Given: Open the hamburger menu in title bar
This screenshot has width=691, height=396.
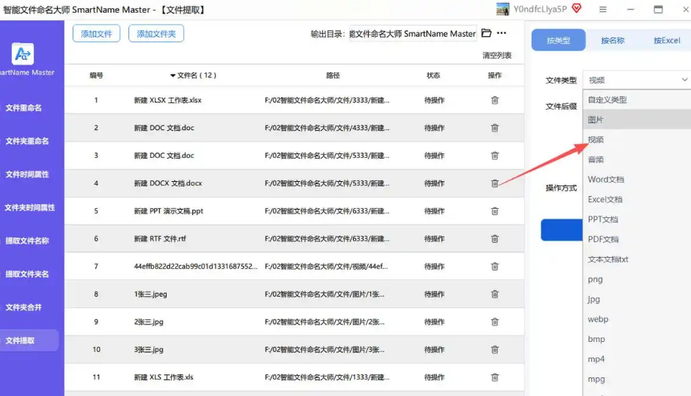Looking at the screenshot, I should click(x=603, y=9).
